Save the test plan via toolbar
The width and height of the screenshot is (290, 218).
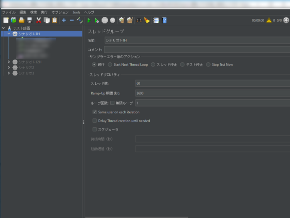[x=30, y=20]
